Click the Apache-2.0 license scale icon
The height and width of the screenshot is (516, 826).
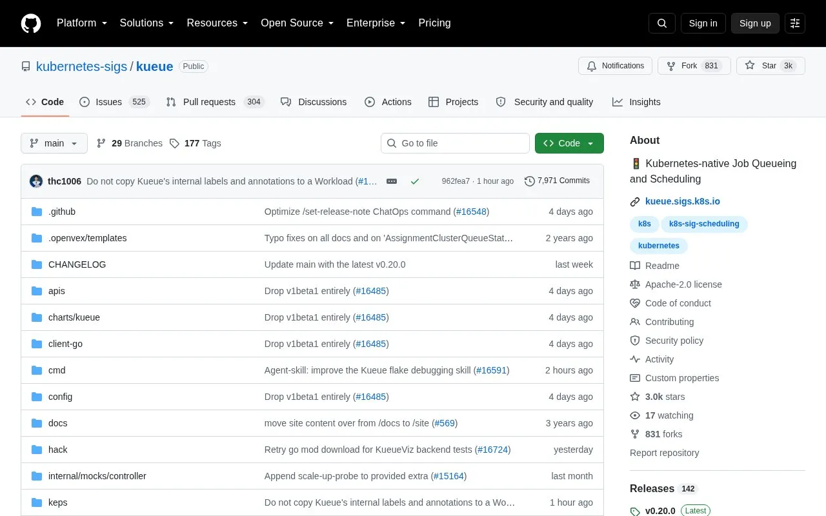point(635,284)
